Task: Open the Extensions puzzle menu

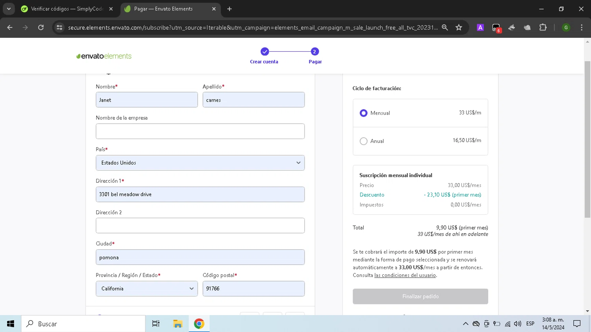Action: (543, 28)
